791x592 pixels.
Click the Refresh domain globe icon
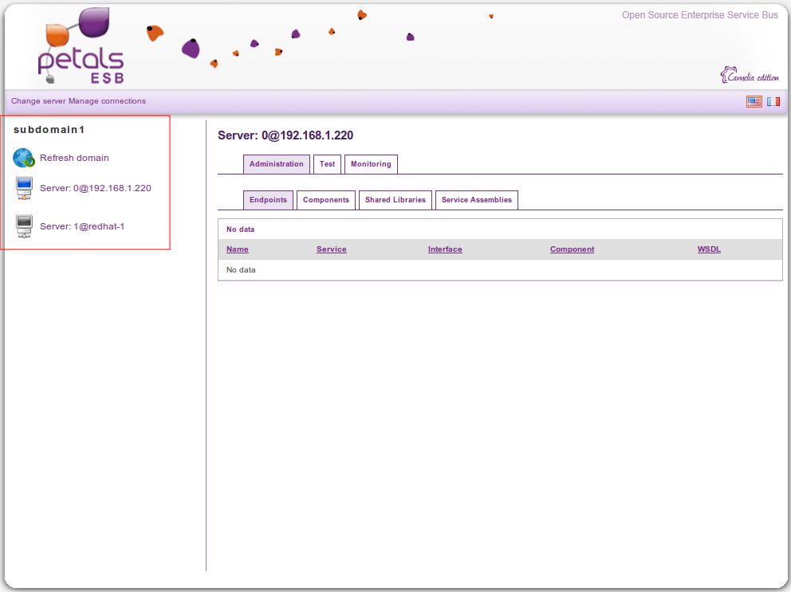coord(24,158)
